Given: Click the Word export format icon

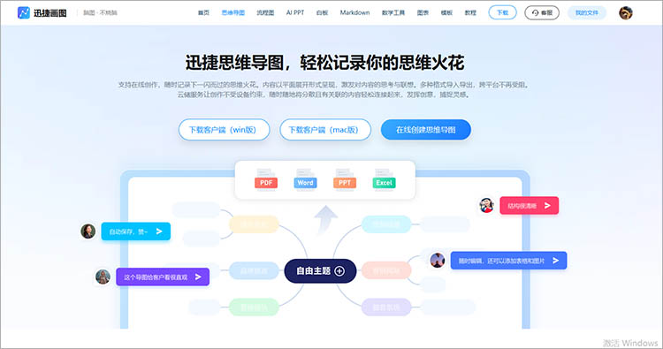Looking at the screenshot, I should (x=305, y=180).
